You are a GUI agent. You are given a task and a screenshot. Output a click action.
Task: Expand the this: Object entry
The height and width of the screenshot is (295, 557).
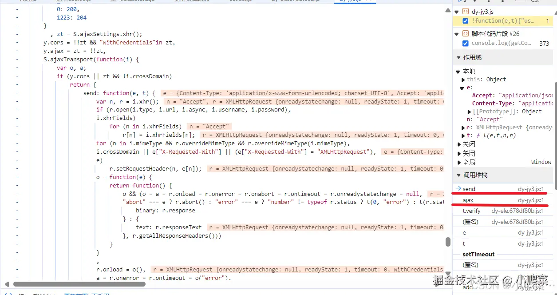[x=463, y=80]
